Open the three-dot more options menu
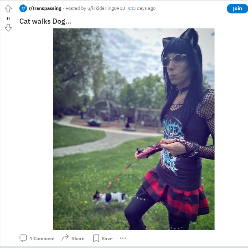Screen dimensions: 248x248 click(123, 238)
